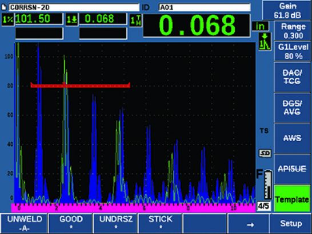This screenshot has height=234, width=312.
Task: Click the green gate measurement mode icon
Action: coord(265,41)
